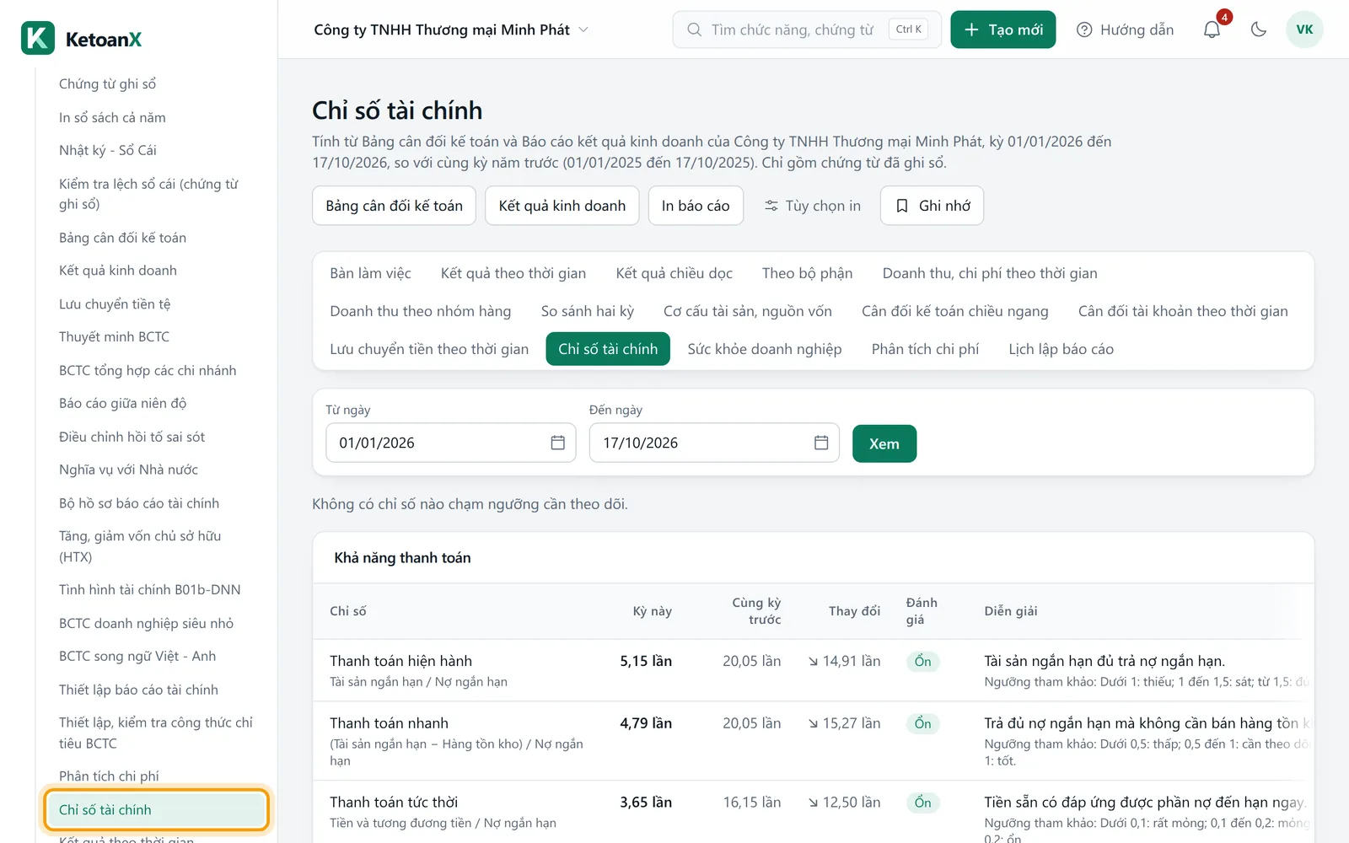This screenshot has height=843, width=1349.
Task: Click the value 4,79 lần
Action: 646,723
